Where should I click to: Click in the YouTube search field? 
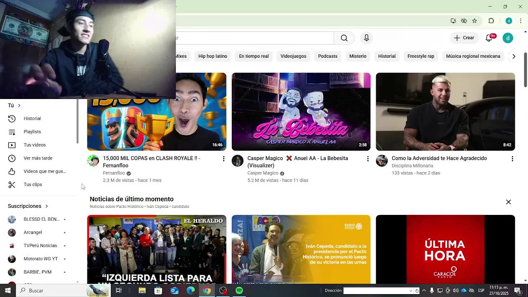pyautogui.click(x=255, y=38)
